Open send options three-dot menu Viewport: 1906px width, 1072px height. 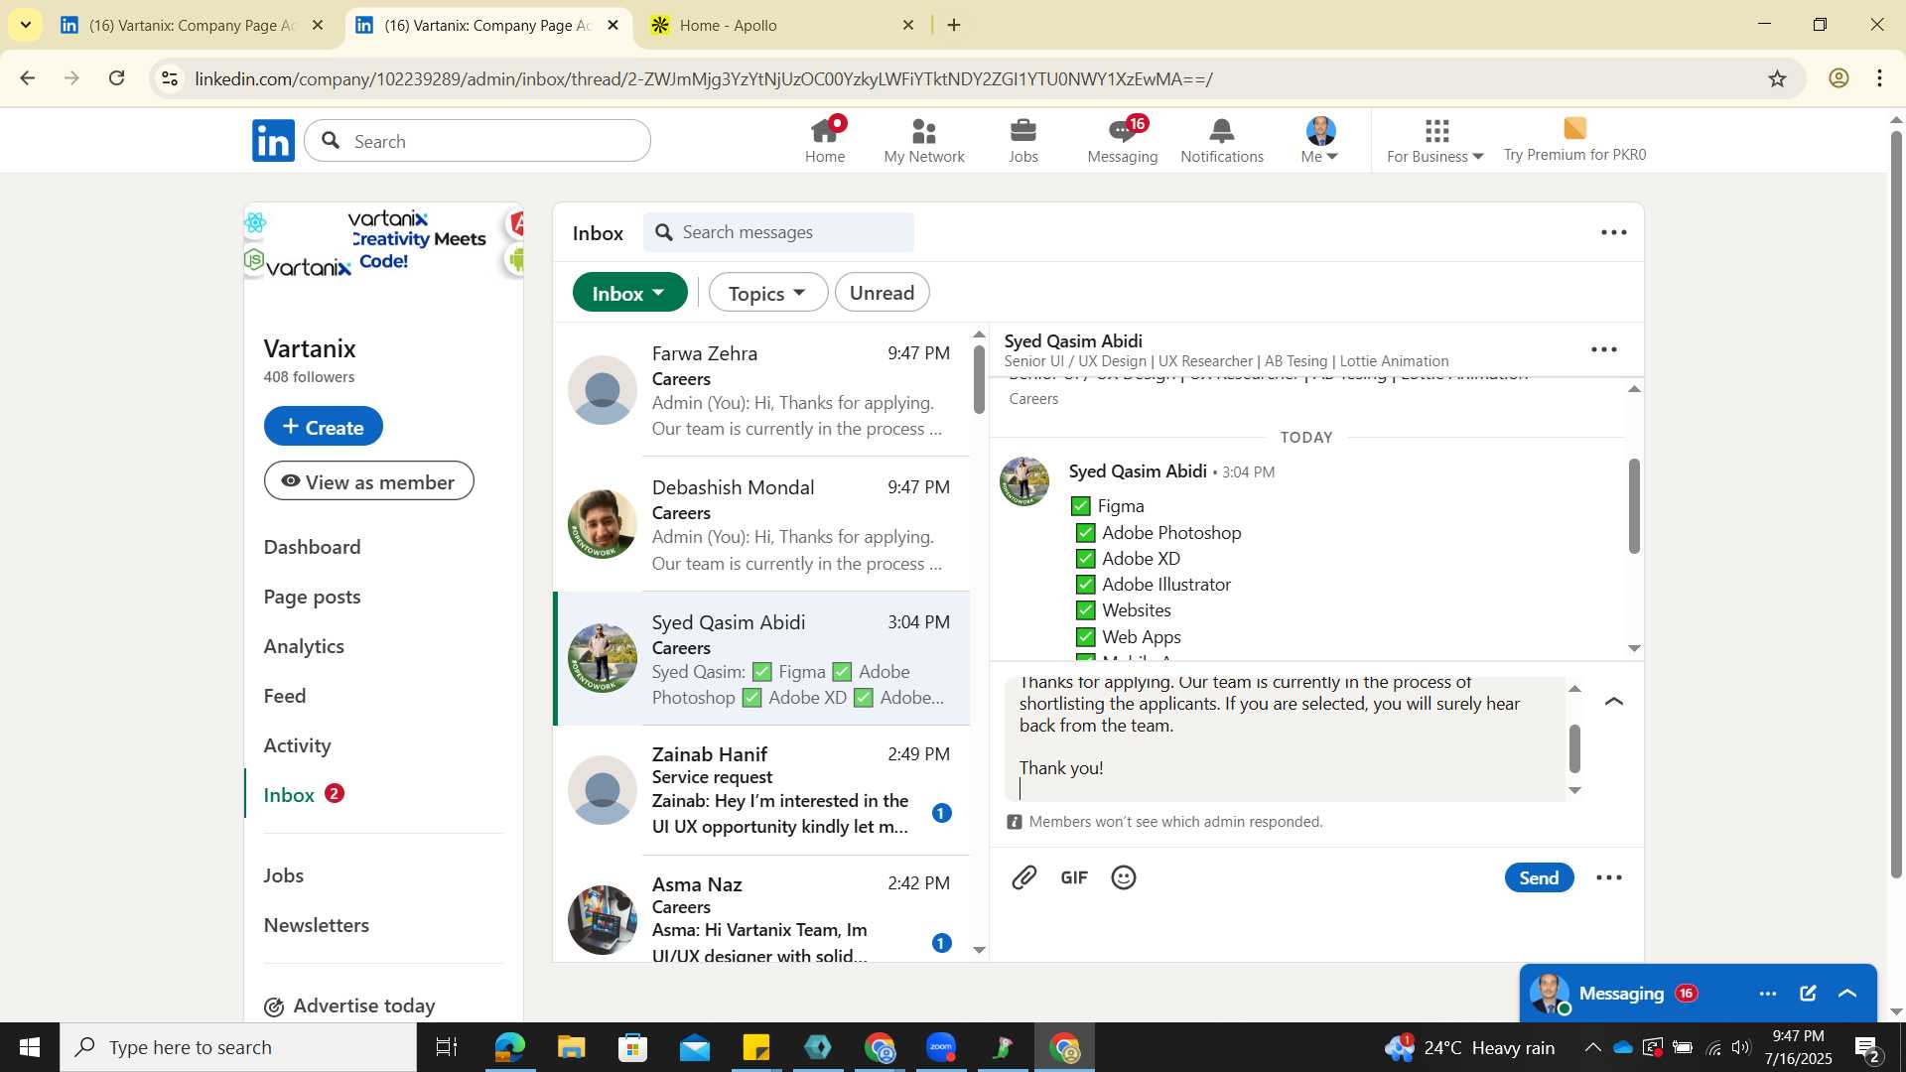click(1609, 877)
